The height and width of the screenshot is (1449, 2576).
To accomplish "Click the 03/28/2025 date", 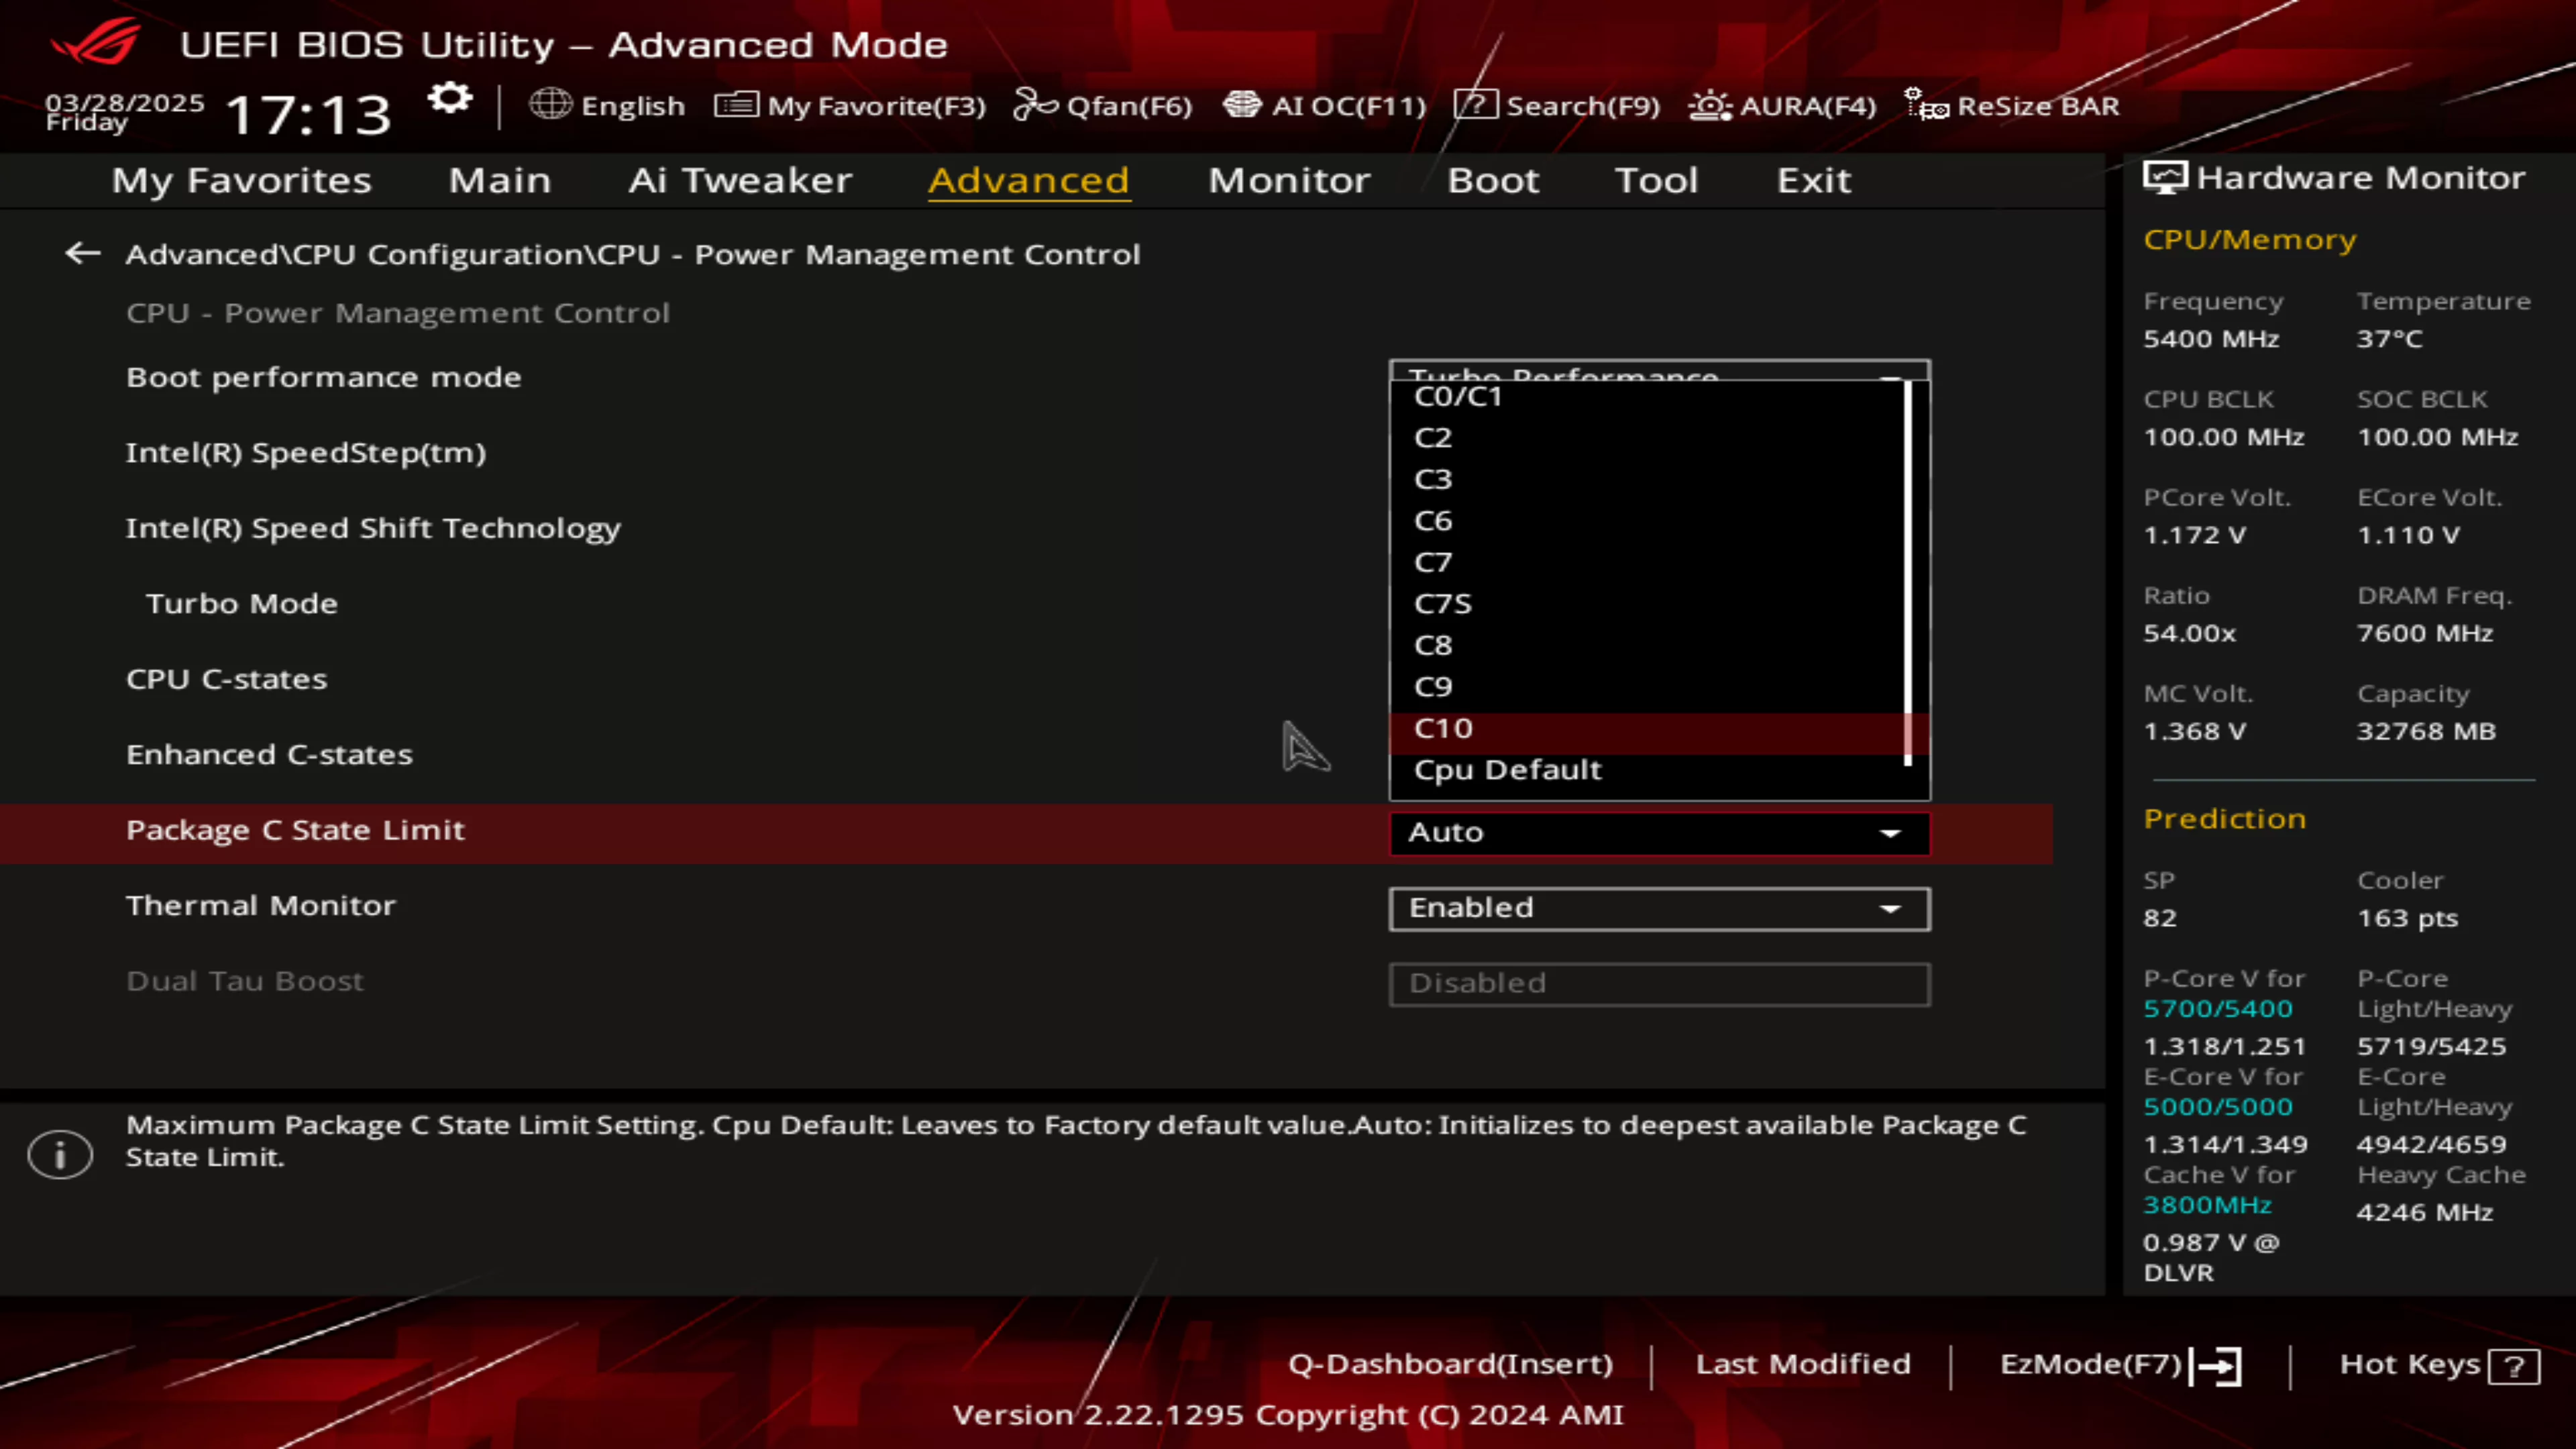I will 124,102.
